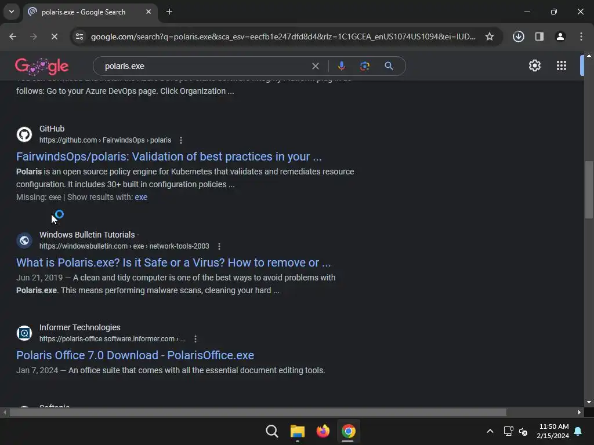
Task: Click polaris-office.software.informer.com URL
Action: 113,339
